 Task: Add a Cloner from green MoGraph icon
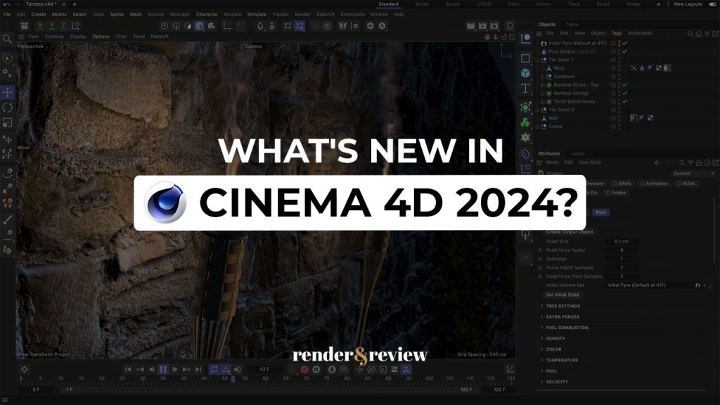pos(526,122)
